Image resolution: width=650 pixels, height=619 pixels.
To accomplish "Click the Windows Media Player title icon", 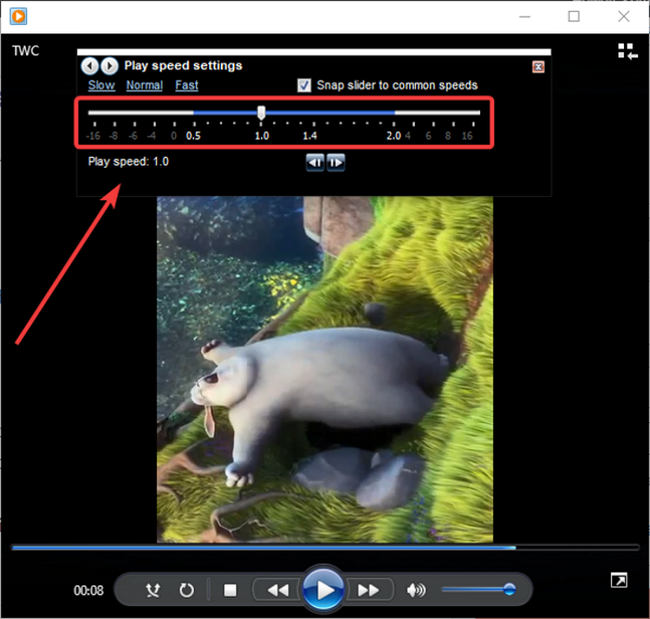I will pos(19,17).
